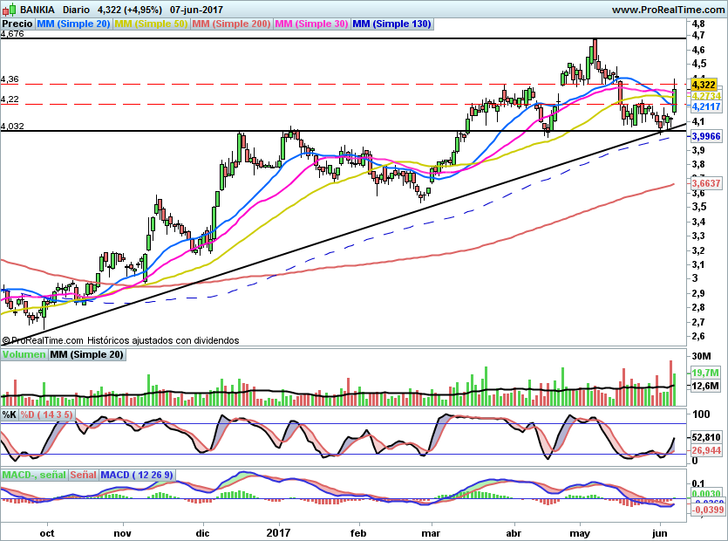Click the 52,810 stochastic value tag
728x541 pixels.
[705, 436]
